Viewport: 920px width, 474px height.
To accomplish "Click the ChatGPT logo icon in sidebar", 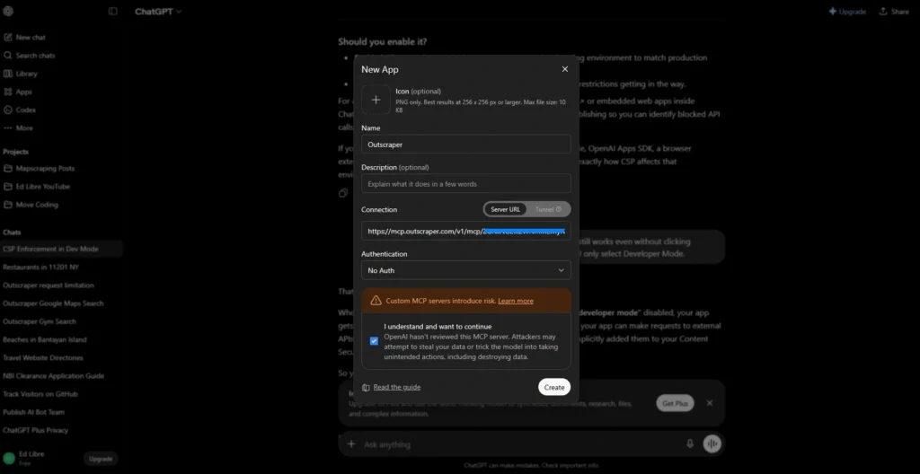I will tap(8, 11).
